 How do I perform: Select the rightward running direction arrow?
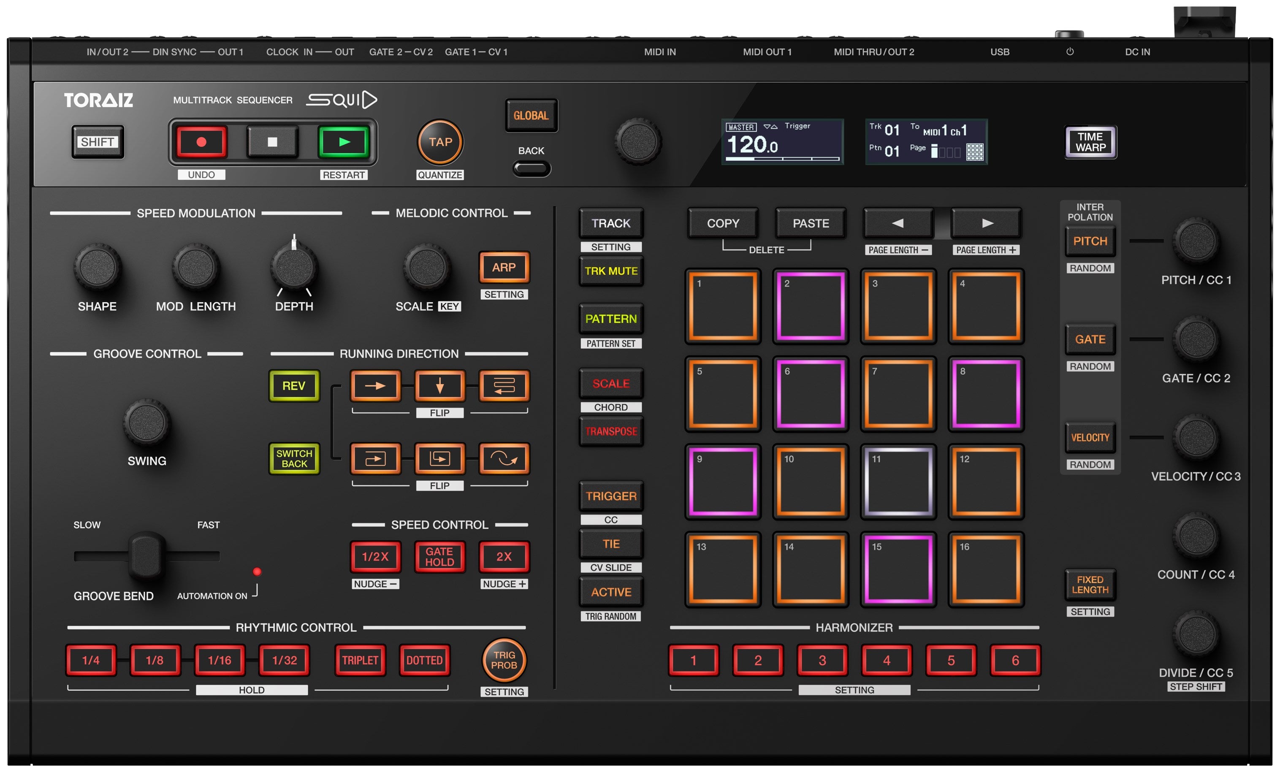pos(376,386)
